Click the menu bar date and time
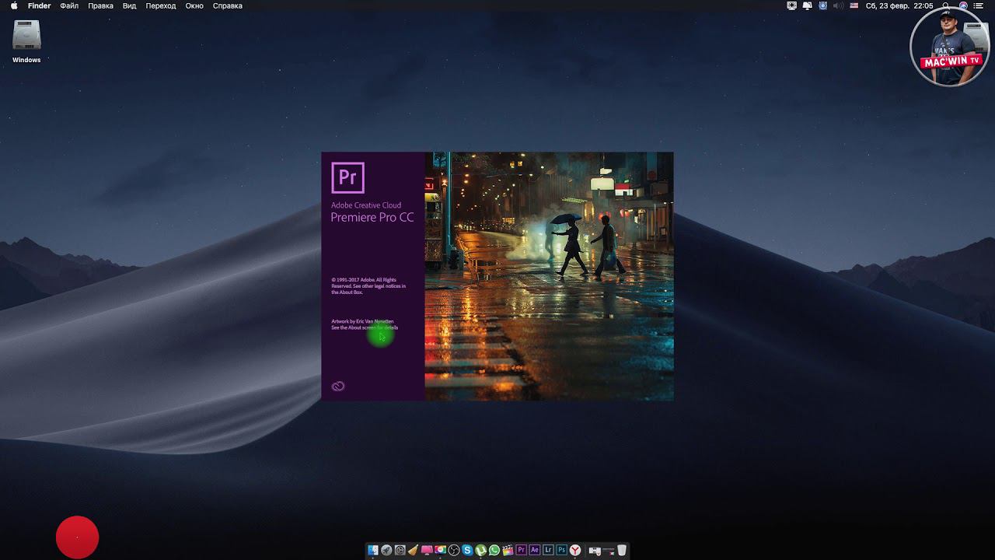This screenshot has height=560, width=995. 899,5
